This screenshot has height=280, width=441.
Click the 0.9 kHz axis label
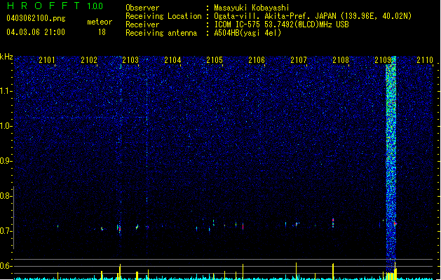(x=6, y=161)
